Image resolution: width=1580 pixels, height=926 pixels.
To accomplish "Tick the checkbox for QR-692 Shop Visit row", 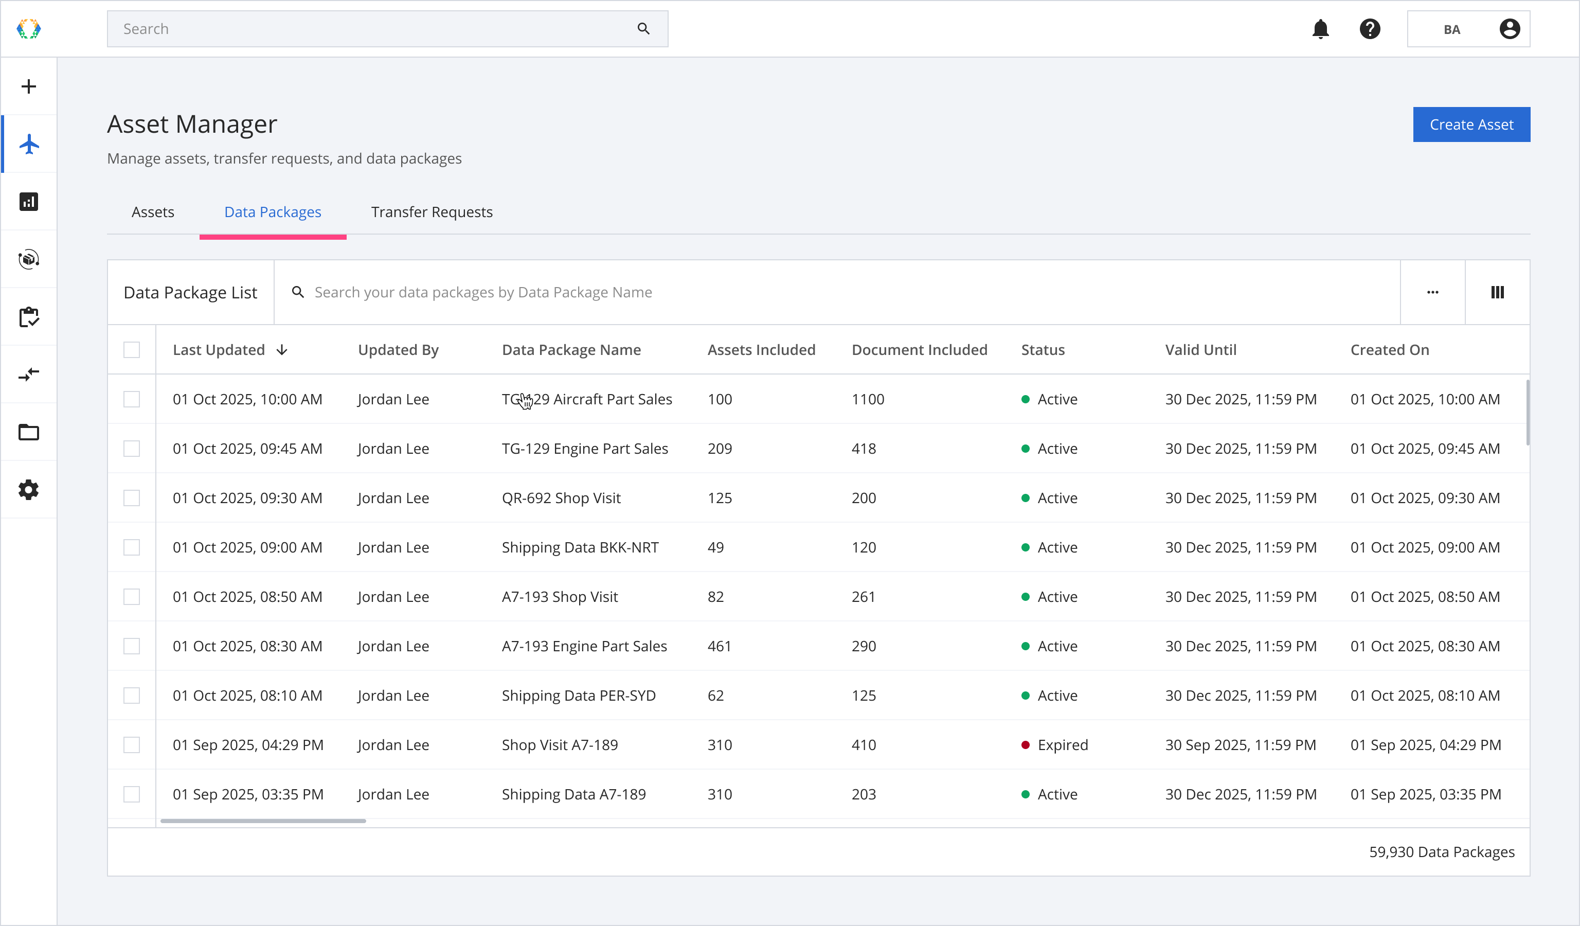I will coord(132,498).
